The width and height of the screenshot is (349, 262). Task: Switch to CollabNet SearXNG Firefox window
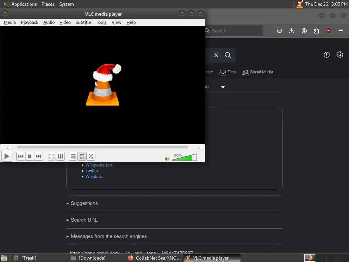click(x=154, y=258)
